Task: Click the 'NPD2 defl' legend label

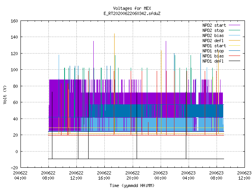Action: [x=213, y=41]
